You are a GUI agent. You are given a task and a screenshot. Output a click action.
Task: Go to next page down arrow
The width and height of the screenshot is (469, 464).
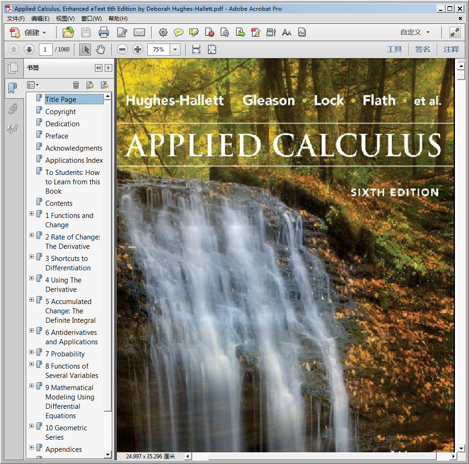[x=29, y=50]
